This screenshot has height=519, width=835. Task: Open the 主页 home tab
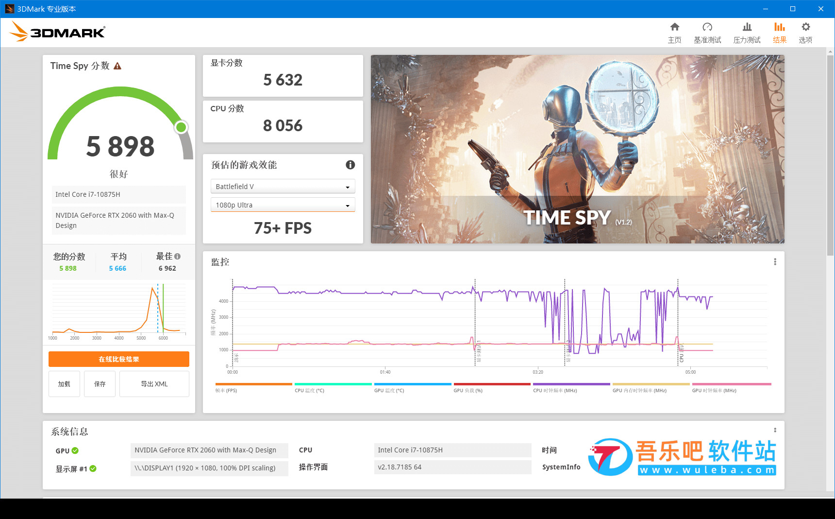point(674,33)
